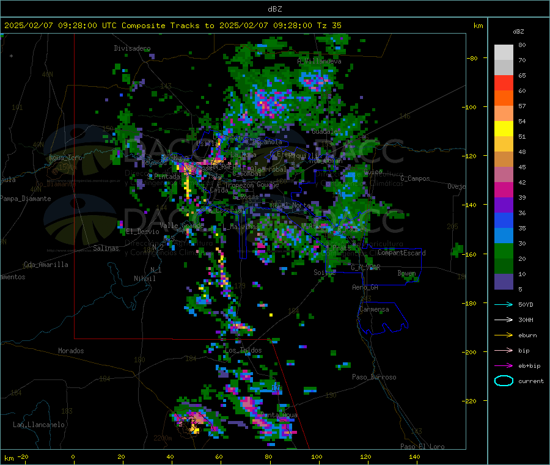Click the 'Bowen' map label
Viewport: 550px width, 465px height.
(x=407, y=273)
